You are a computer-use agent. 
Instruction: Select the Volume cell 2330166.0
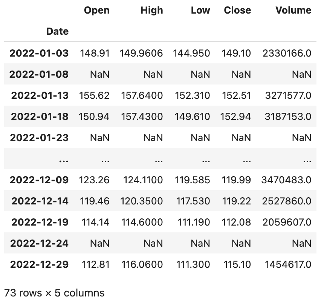pyautogui.click(x=286, y=53)
